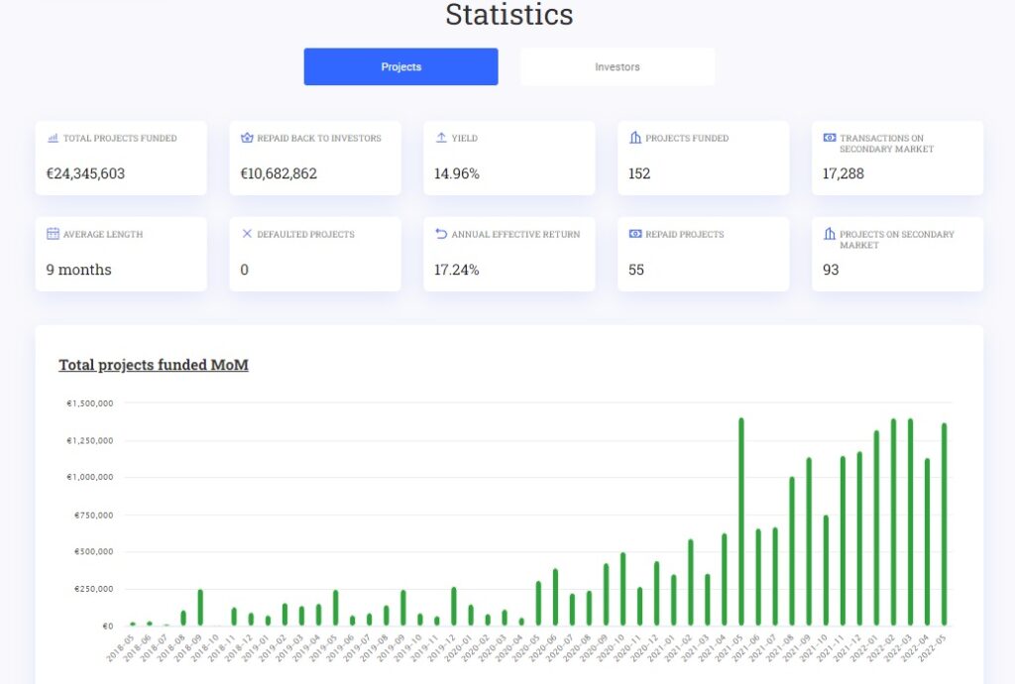Click the €24,345,603 total funded value
Viewport: 1015px width, 684px height.
point(85,173)
